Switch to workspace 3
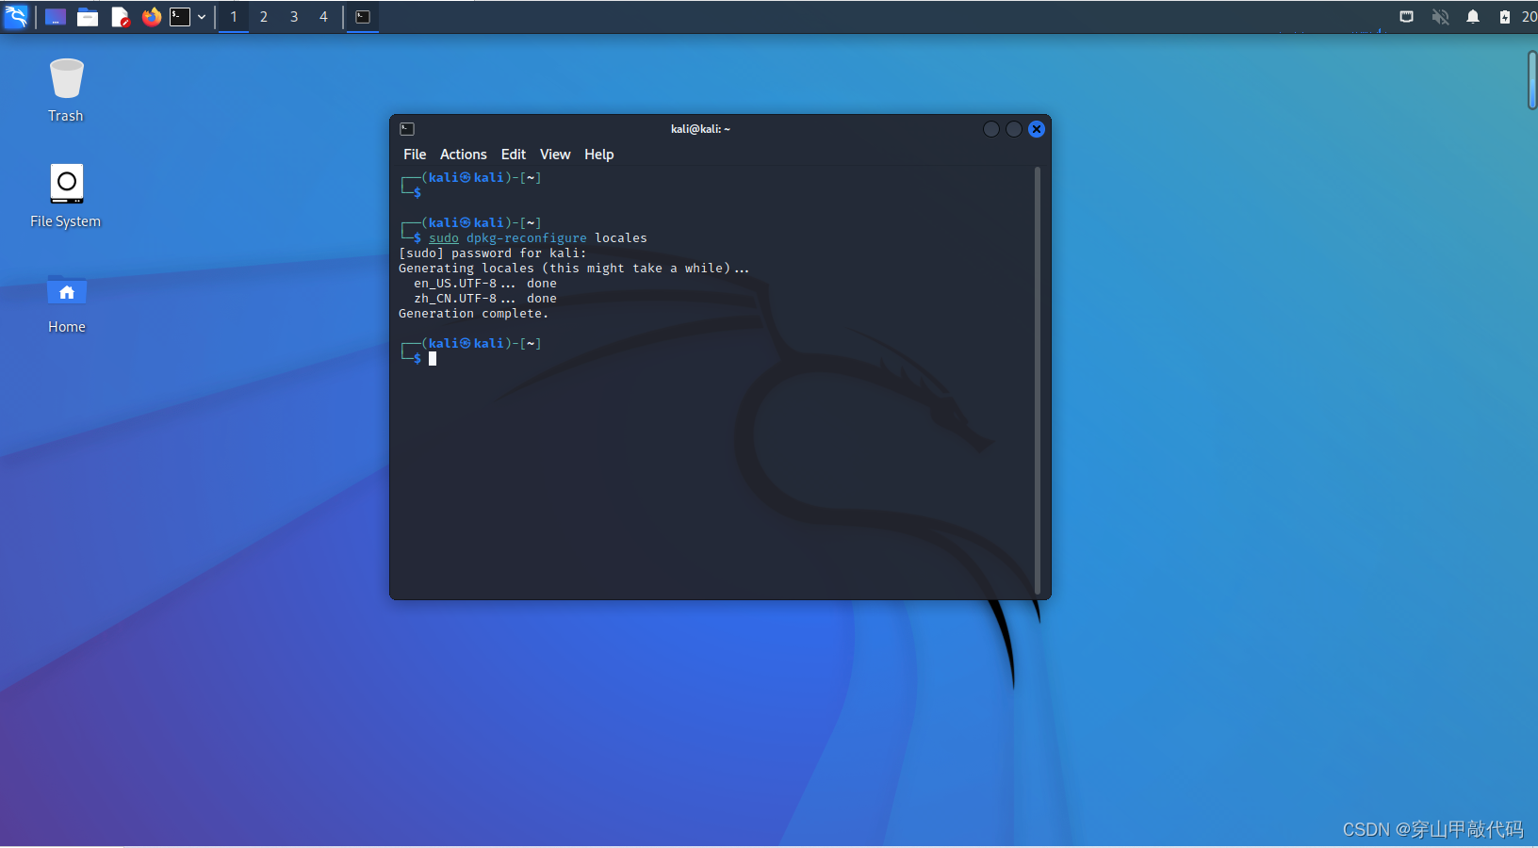 pos(294,17)
